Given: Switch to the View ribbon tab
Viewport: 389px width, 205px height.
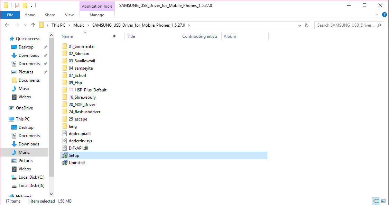Looking at the screenshot, I should click(x=69, y=15).
